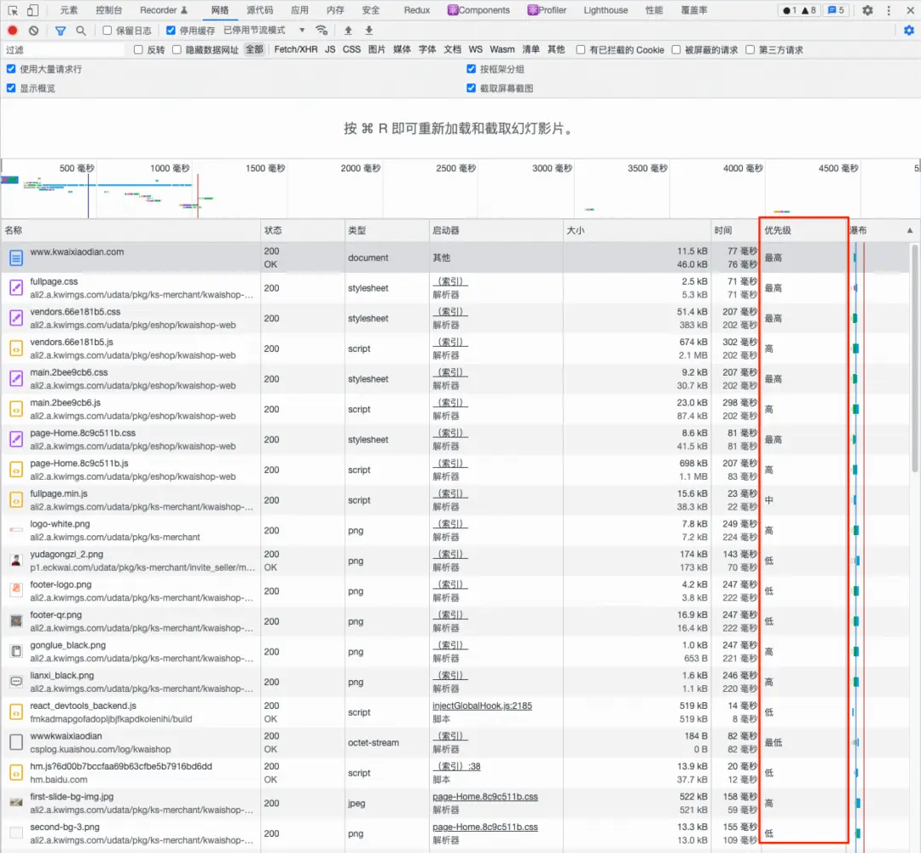
Task: Sort by the 名称 column header
Action: (x=130, y=230)
